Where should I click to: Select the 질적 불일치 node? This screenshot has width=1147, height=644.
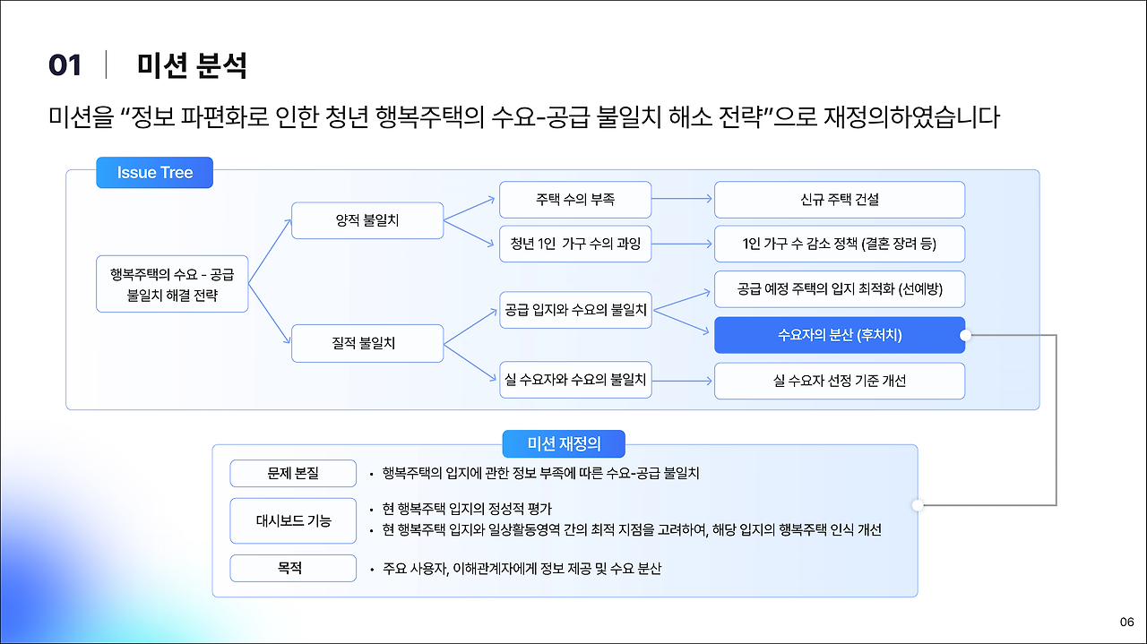click(x=367, y=343)
